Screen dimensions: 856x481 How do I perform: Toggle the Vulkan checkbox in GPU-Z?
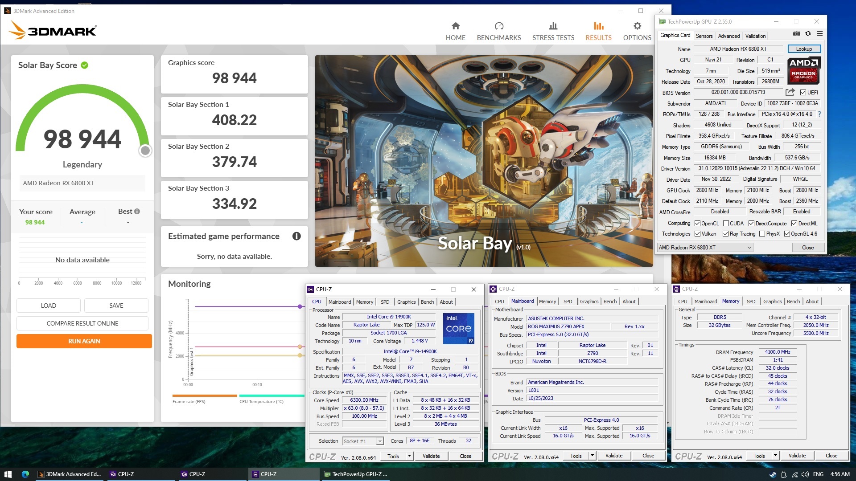click(697, 234)
